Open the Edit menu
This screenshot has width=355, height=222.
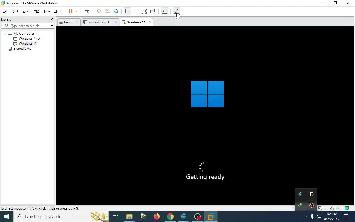point(16,11)
